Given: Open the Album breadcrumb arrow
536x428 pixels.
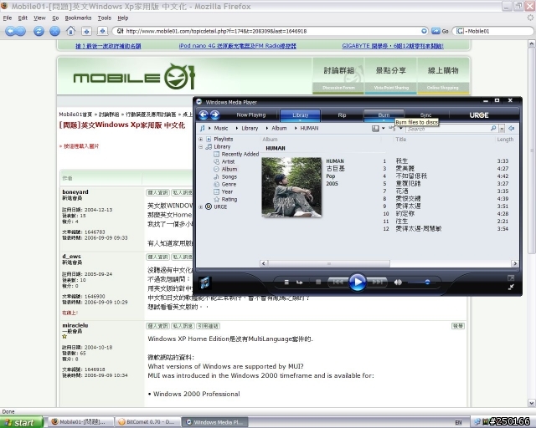Looking at the screenshot, I should point(266,129).
